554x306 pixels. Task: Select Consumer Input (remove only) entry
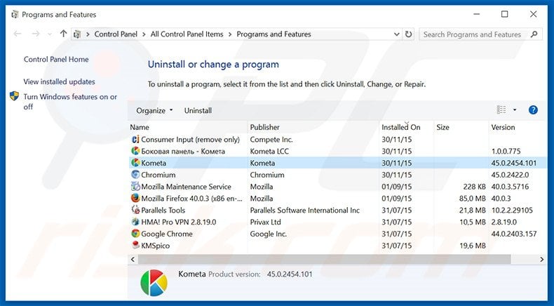click(191, 140)
